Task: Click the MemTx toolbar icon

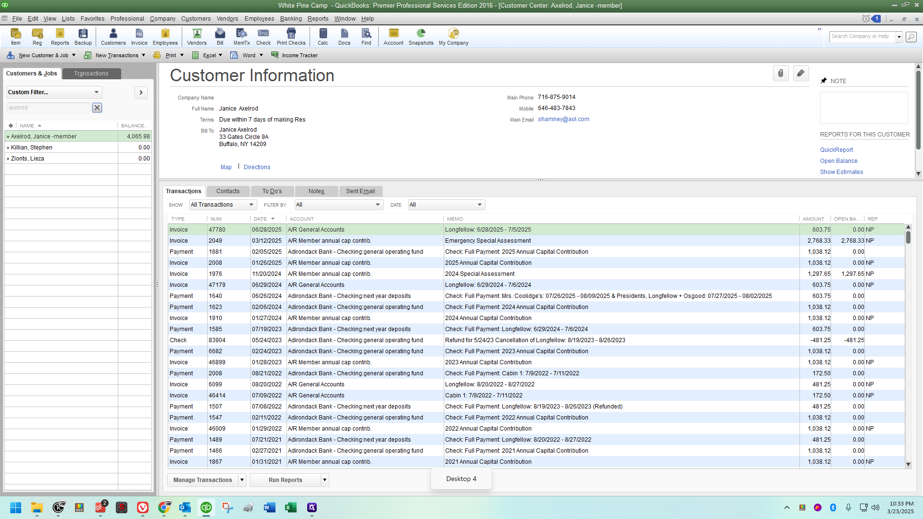Action: [242, 37]
